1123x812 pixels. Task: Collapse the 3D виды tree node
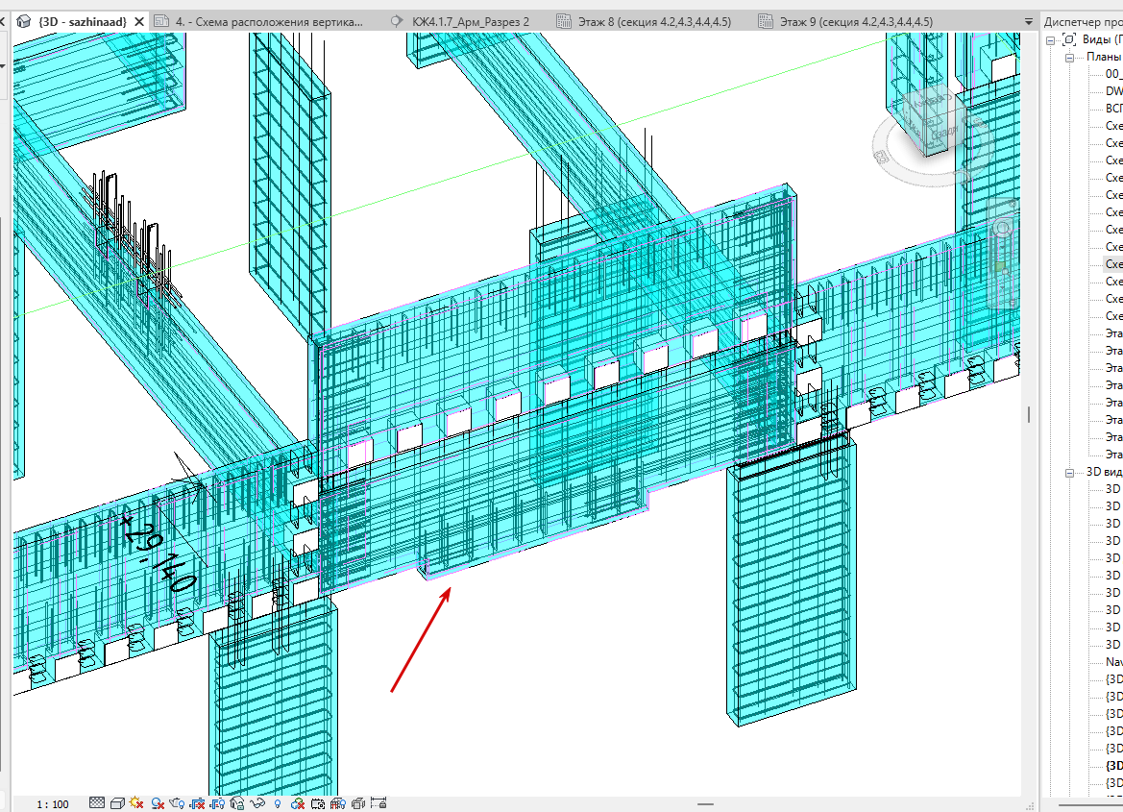point(1069,472)
